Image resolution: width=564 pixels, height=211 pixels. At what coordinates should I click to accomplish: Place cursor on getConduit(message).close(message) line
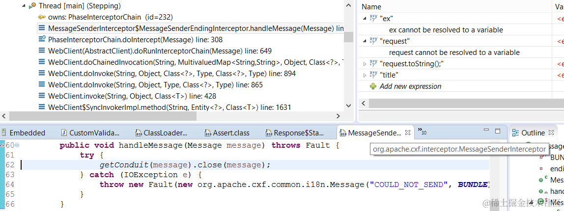click(x=185, y=165)
